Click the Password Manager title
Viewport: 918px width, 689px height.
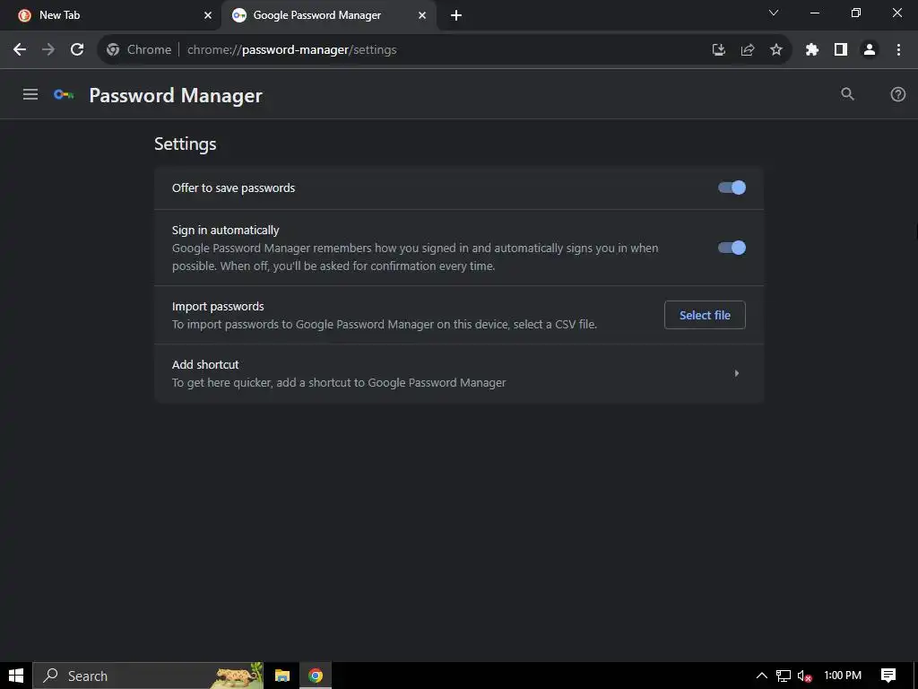tap(176, 95)
